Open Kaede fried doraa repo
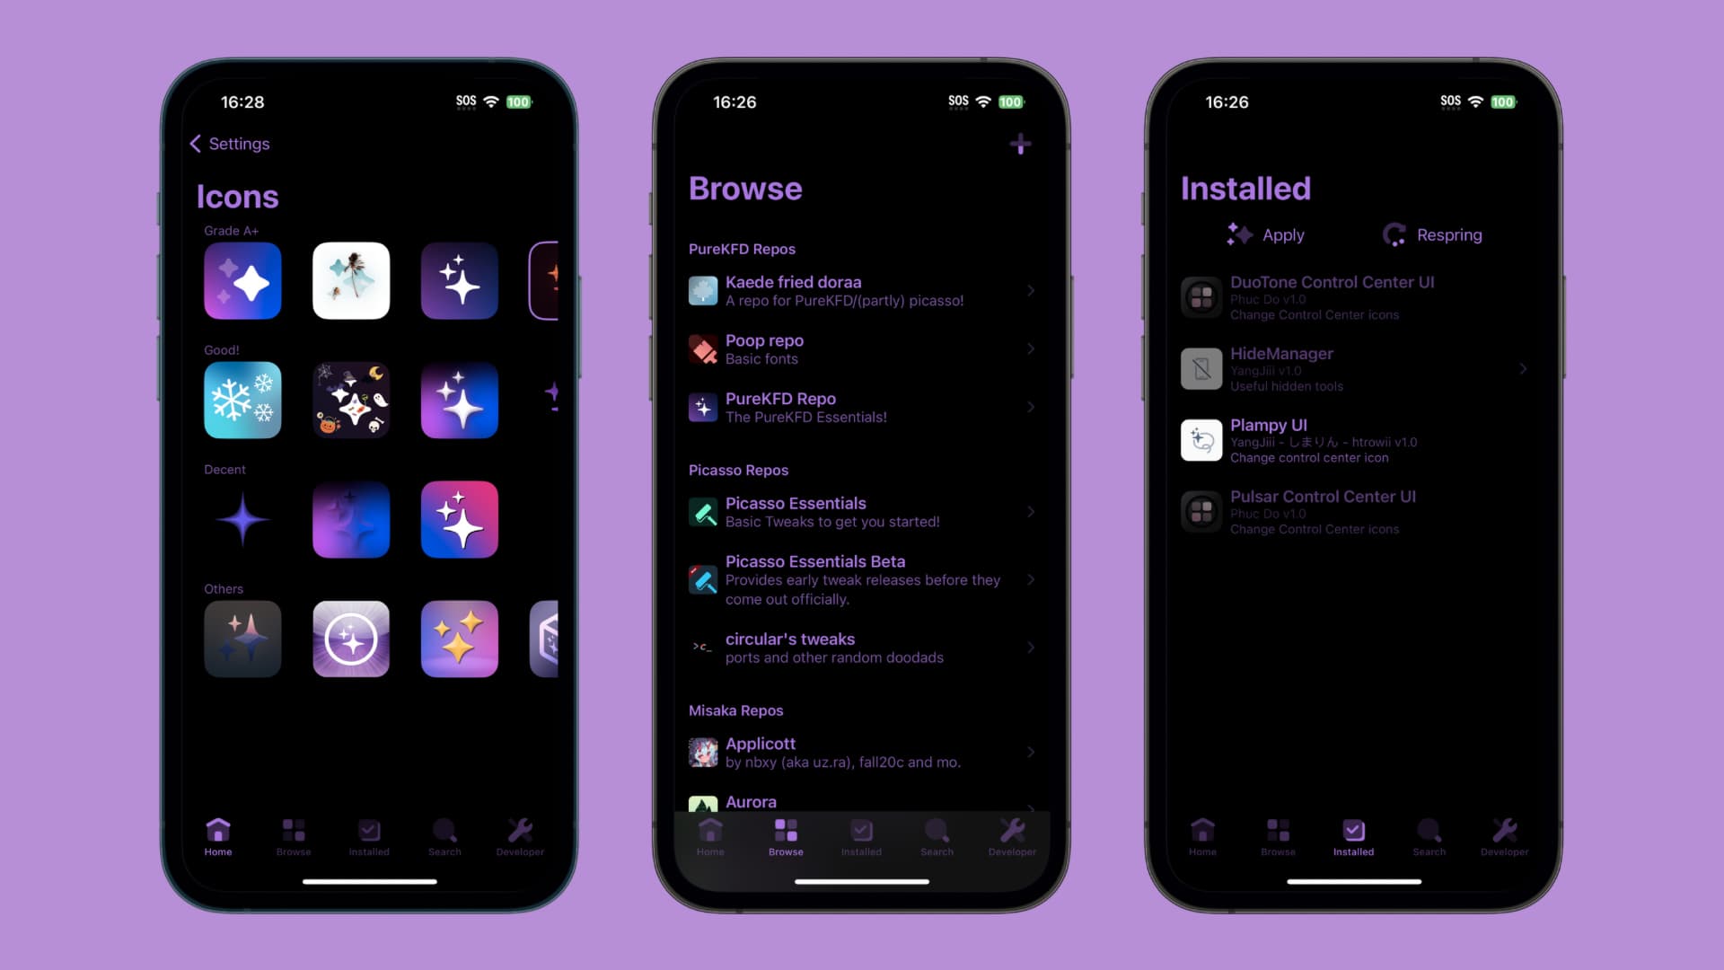 [862, 290]
